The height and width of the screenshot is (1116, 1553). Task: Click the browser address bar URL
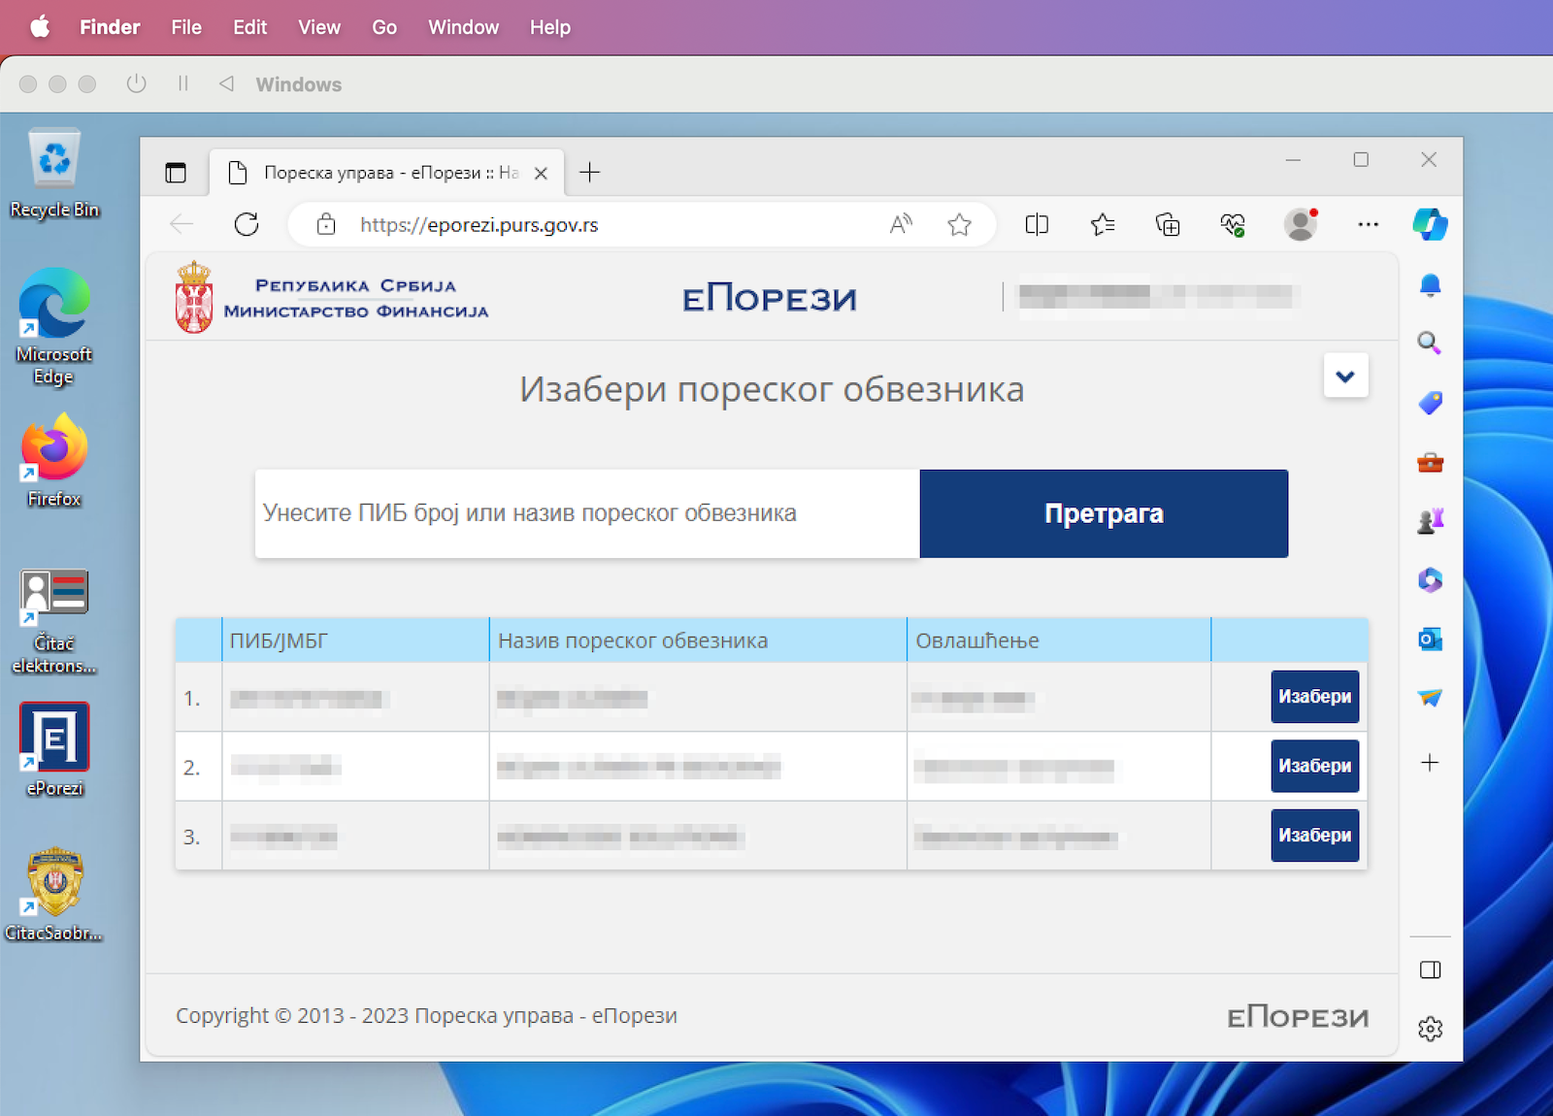(479, 225)
